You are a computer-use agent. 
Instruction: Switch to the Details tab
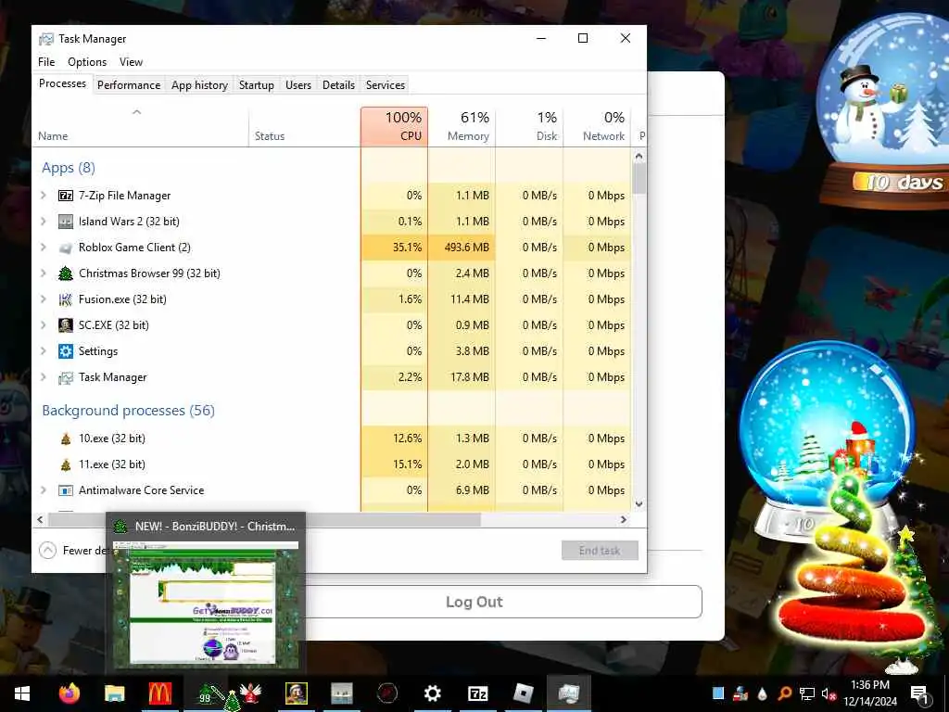pos(338,85)
